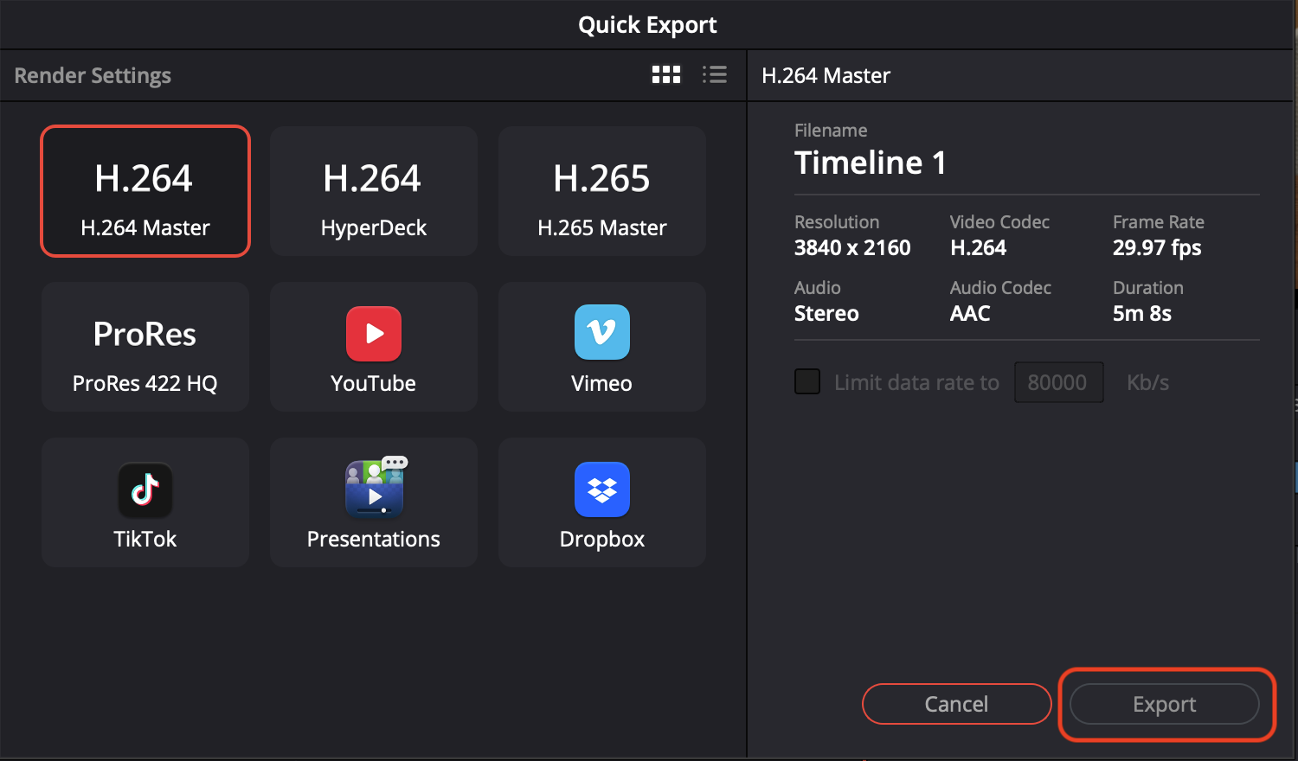Viewport: 1298px width, 761px height.
Task: Select the YouTube export preset icon
Action: pos(373,334)
